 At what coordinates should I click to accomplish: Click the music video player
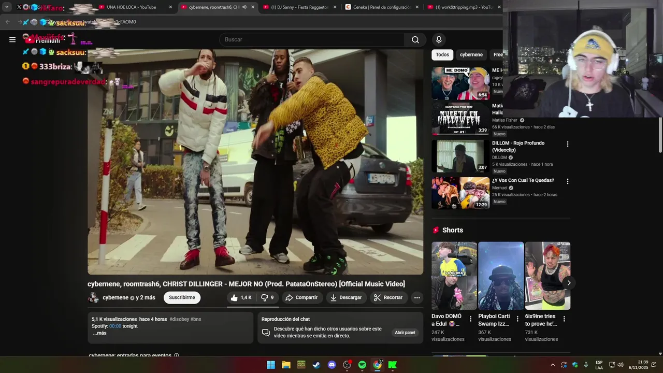pos(255,162)
